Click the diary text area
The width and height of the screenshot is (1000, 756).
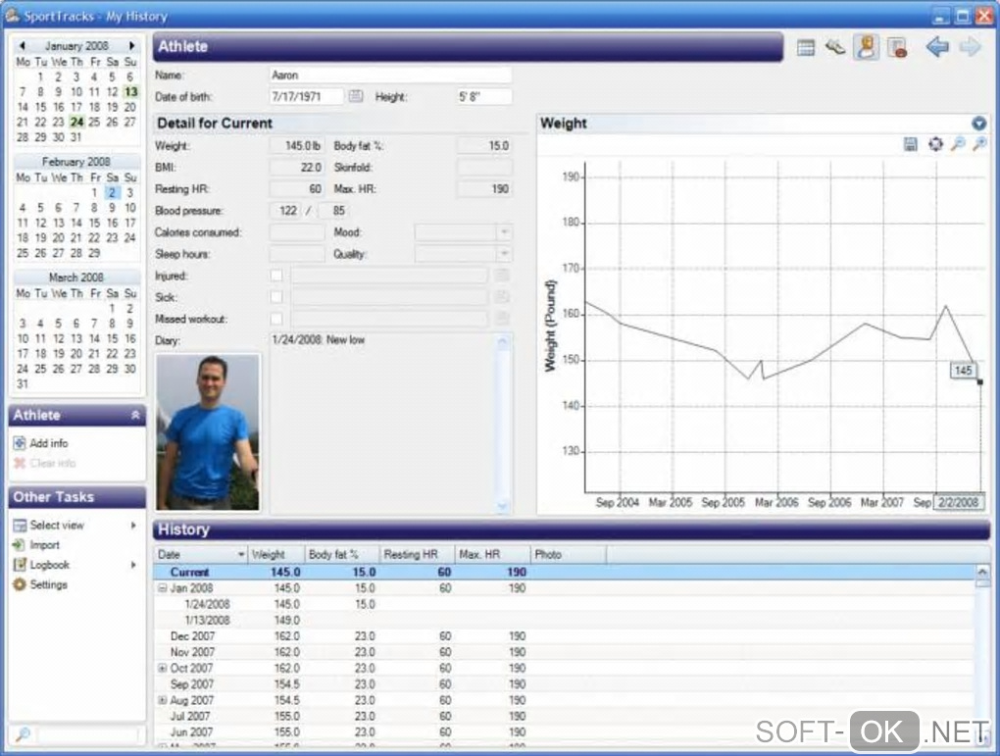(x=382, y=423)
